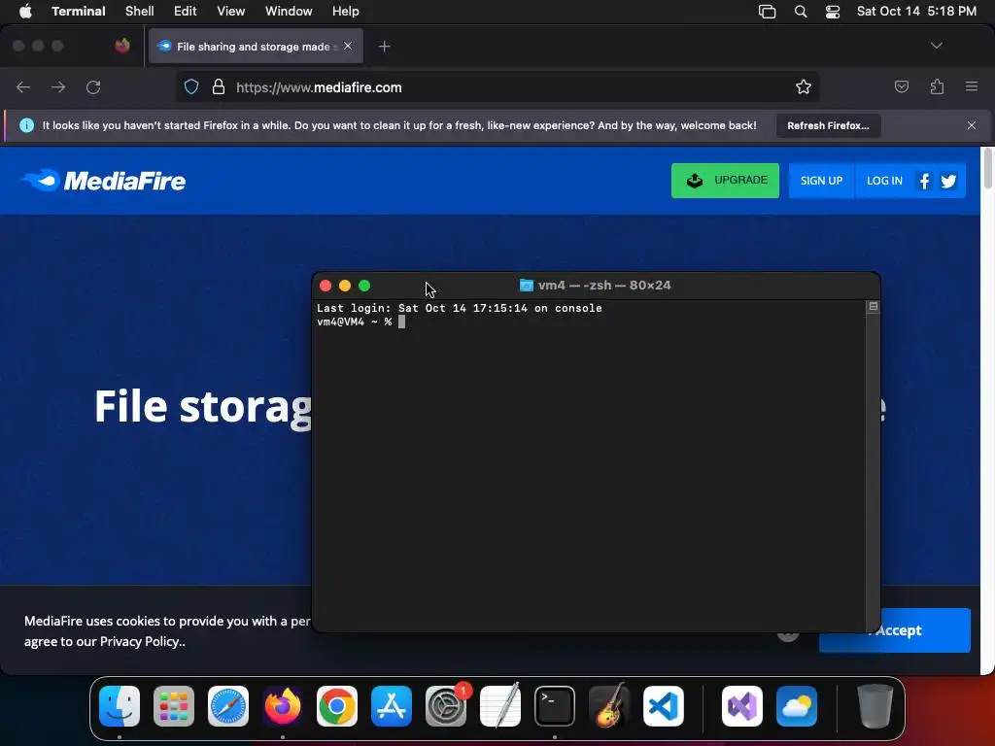Open the Privacy Policy link
The height and width of the screenshot is (746, 995).
(x=141, y=641)
